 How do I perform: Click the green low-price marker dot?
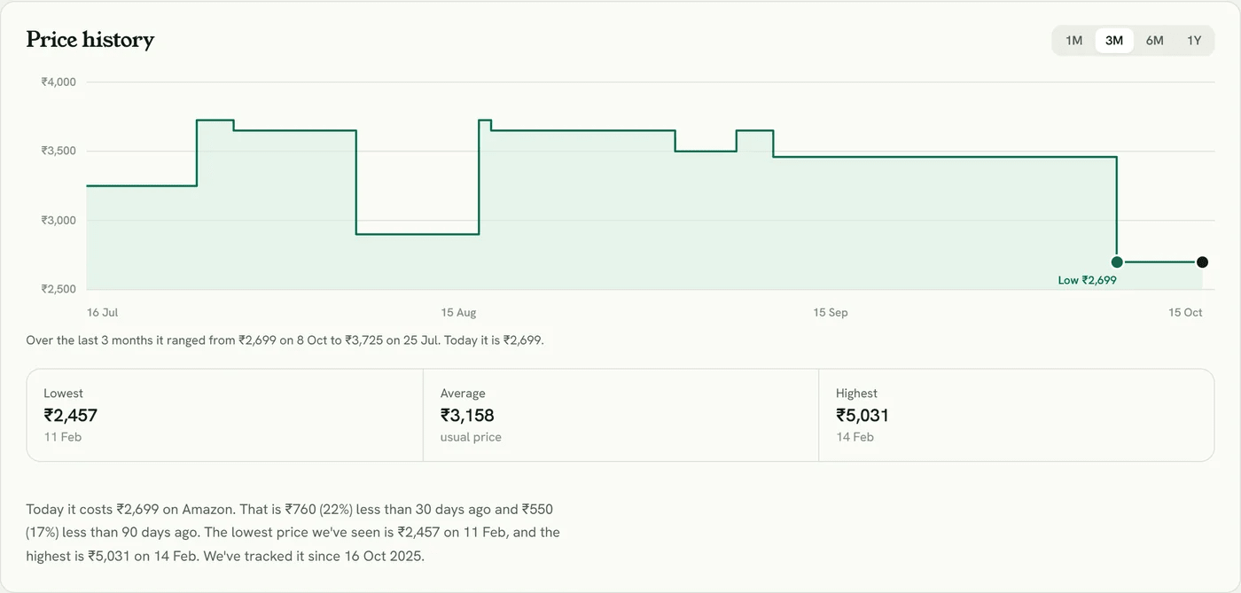point(1117,261)
